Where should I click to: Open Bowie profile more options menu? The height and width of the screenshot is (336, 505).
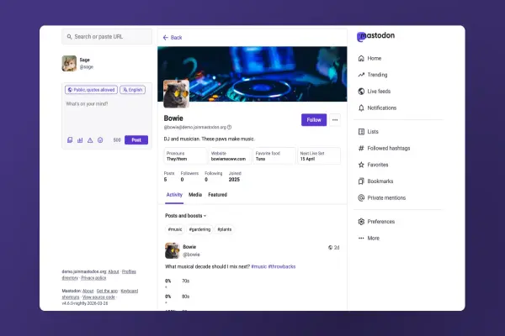[335, 120]
